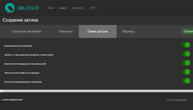Toggle the белом списке holders requirement switch
The width and height of the screenshot is (193, 110).
tap(186, 54)
